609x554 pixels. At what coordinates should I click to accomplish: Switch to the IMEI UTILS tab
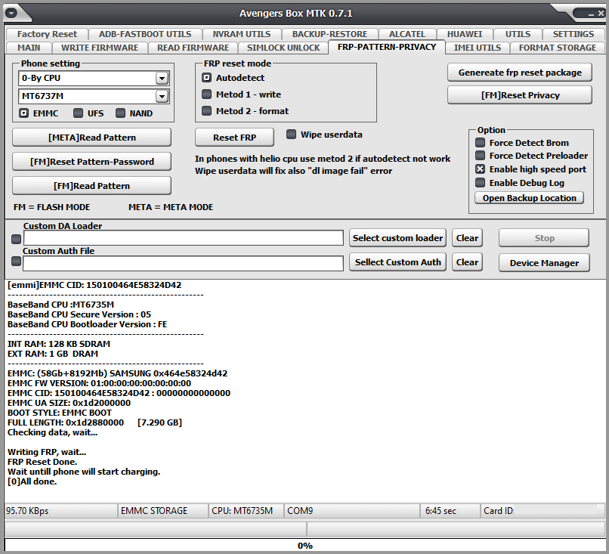(478, 48)
